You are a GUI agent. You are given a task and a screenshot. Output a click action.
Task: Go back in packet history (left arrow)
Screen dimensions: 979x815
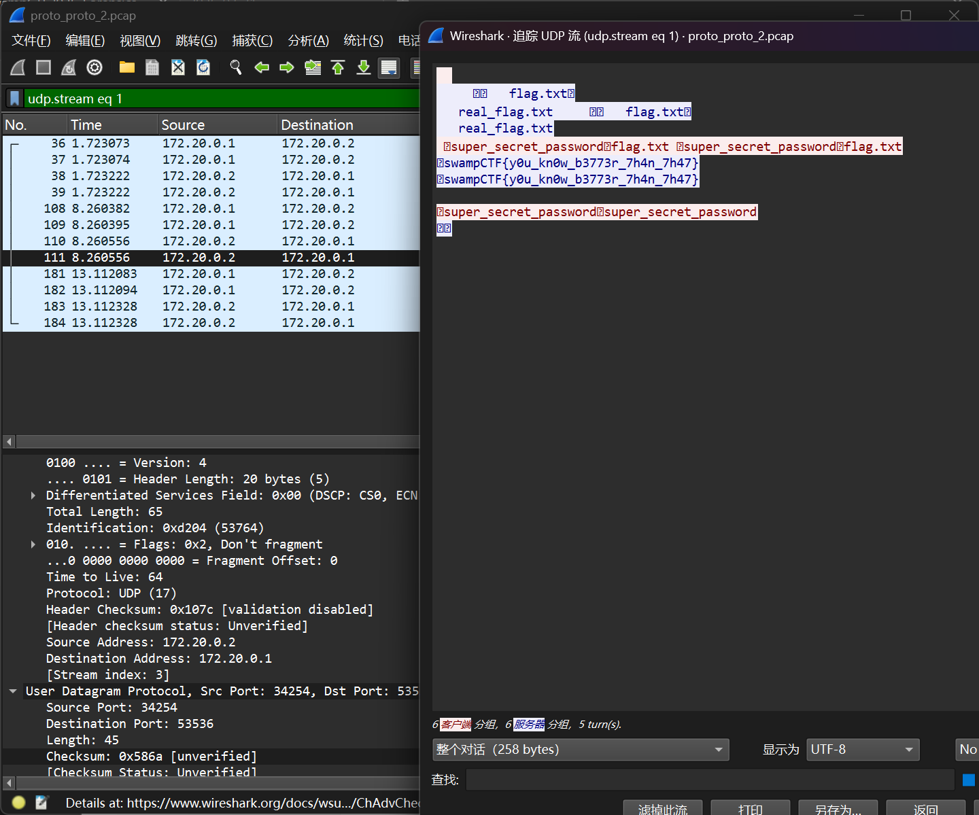tap(262, 67)
